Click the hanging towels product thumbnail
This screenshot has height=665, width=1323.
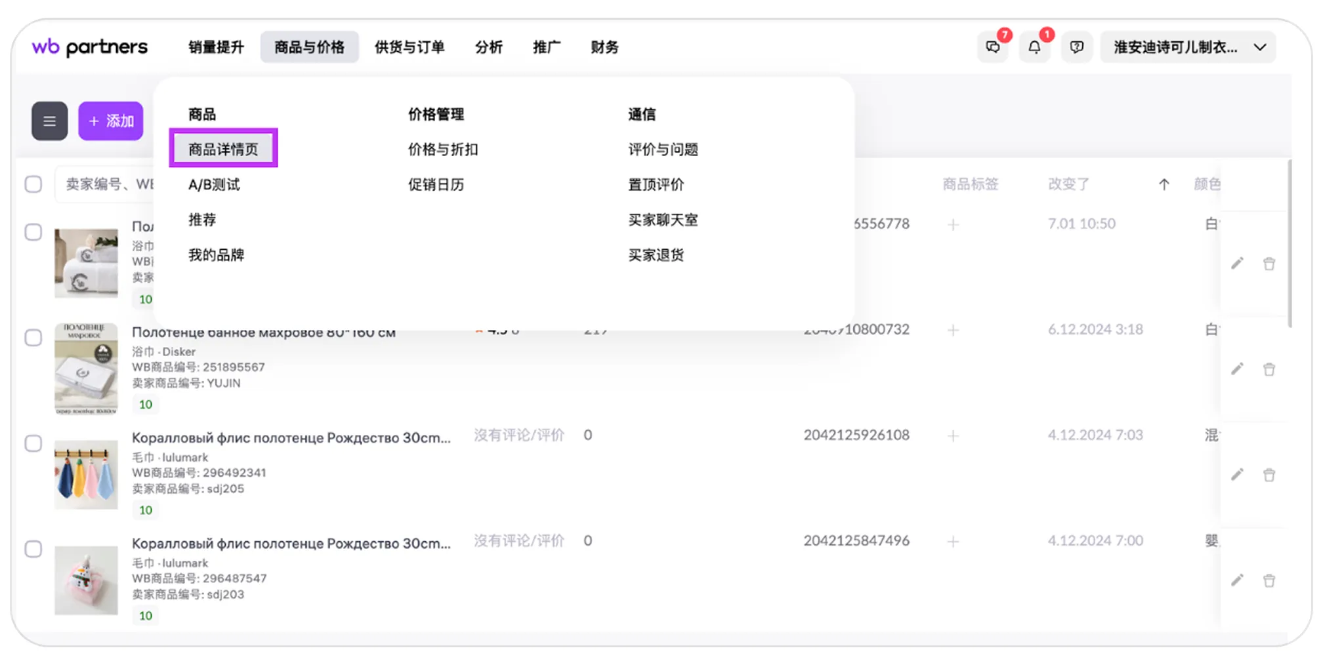coord(86,474)
